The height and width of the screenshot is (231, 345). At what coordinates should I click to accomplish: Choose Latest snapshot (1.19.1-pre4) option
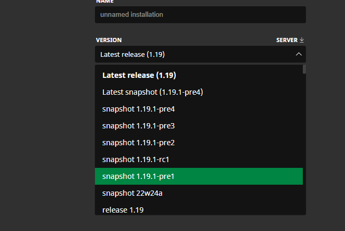(x=152, y=92)
